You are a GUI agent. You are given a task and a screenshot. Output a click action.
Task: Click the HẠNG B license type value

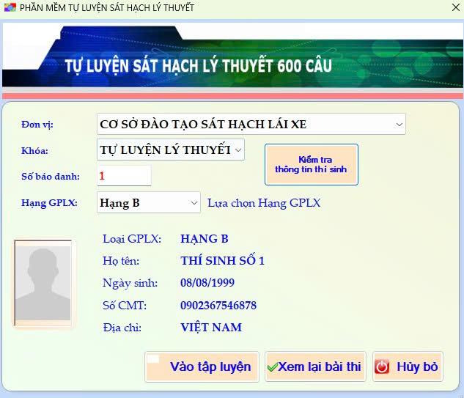(205, 239)
